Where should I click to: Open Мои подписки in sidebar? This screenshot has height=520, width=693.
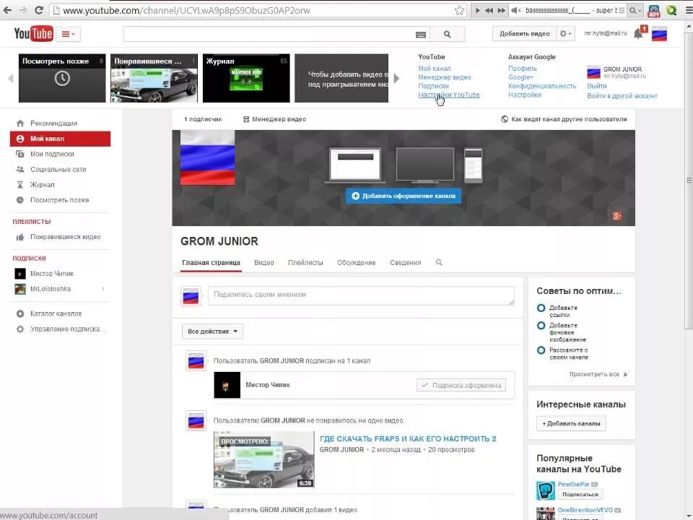pos(60,154)
